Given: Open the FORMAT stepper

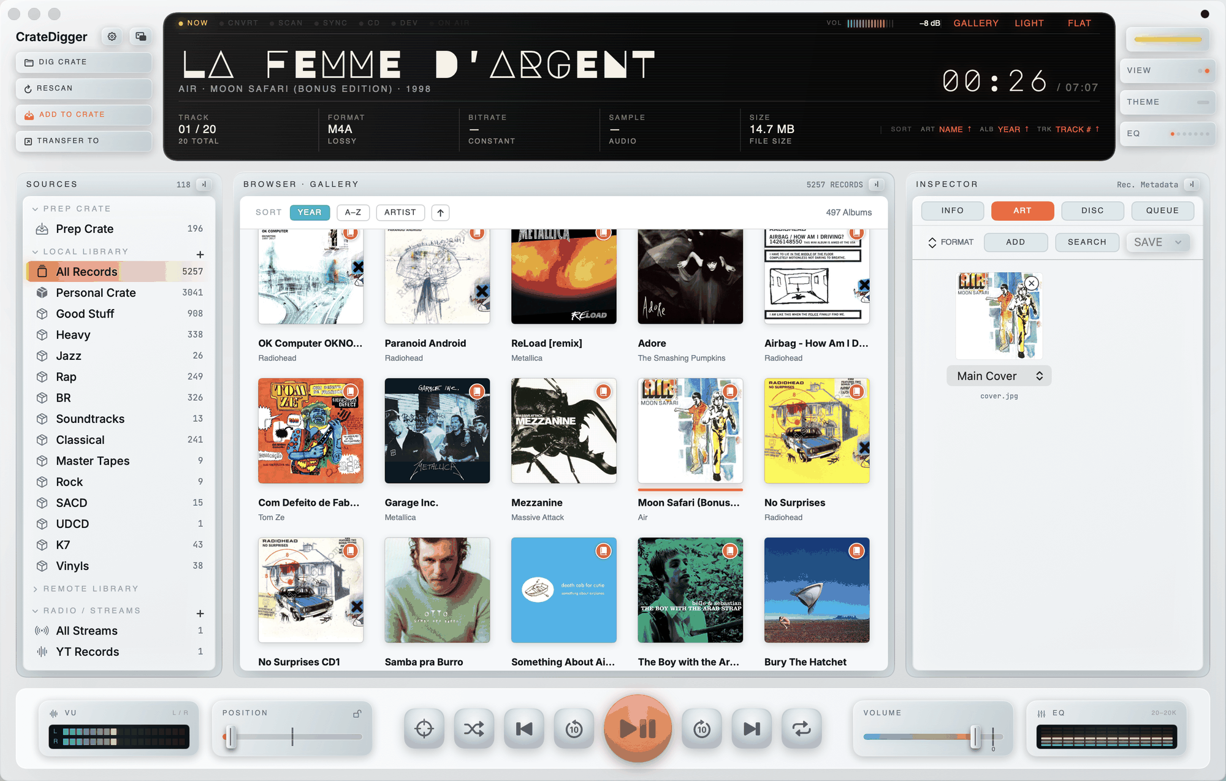Looking at the screenshot, I should click(x=951, y=242).
